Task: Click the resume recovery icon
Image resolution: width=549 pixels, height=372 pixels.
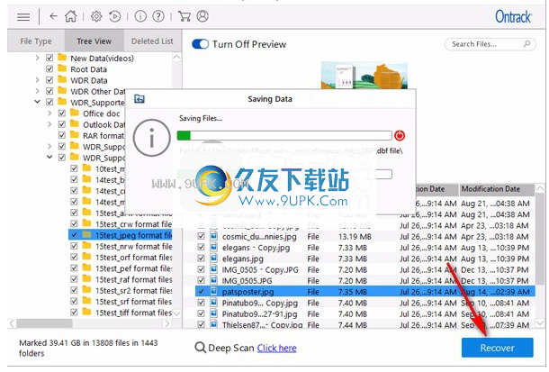Action: (114, 16)
